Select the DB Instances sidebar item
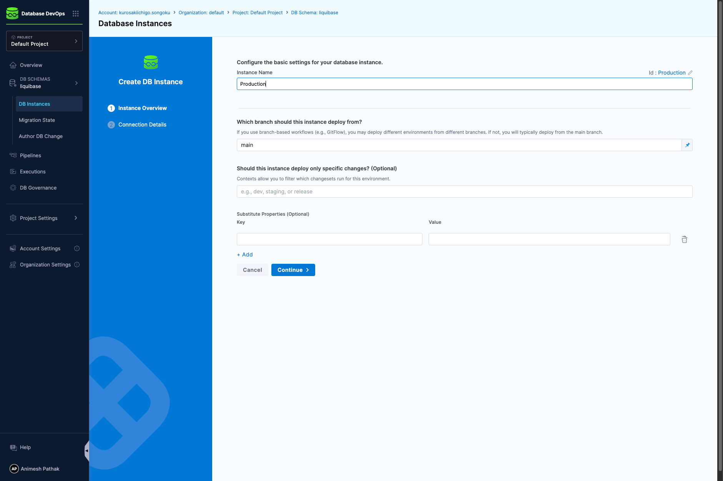Image resolution: width=723 pixels, height=481 pixels. click(x=49, y=104)
